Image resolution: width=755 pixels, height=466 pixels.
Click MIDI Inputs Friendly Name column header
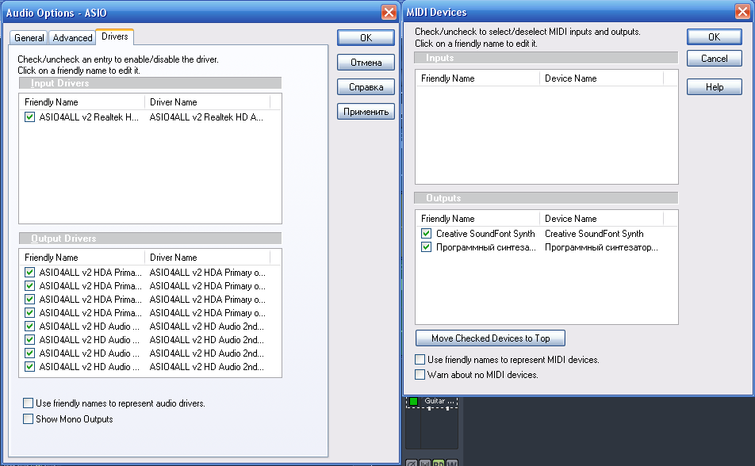478,78
